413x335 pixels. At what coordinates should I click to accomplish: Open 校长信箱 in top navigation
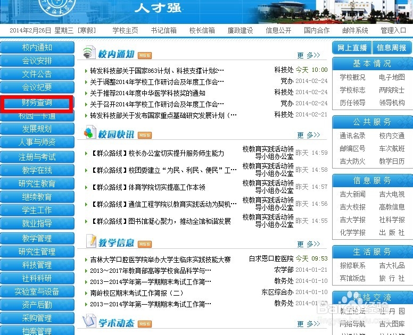(202, 30)
